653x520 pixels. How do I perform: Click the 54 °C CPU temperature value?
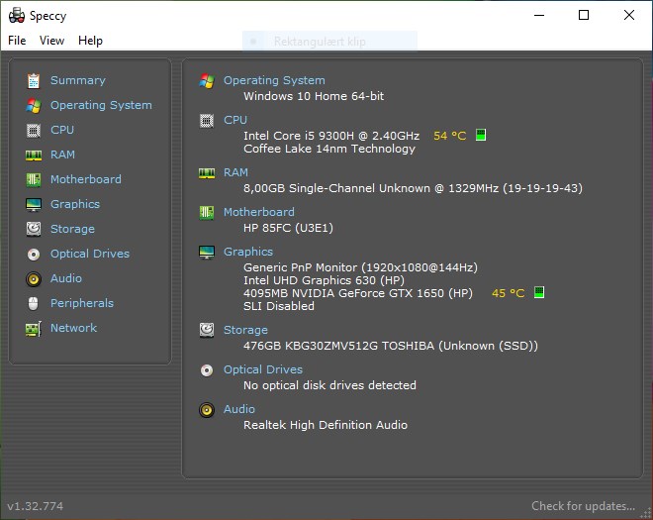(450, 136)
